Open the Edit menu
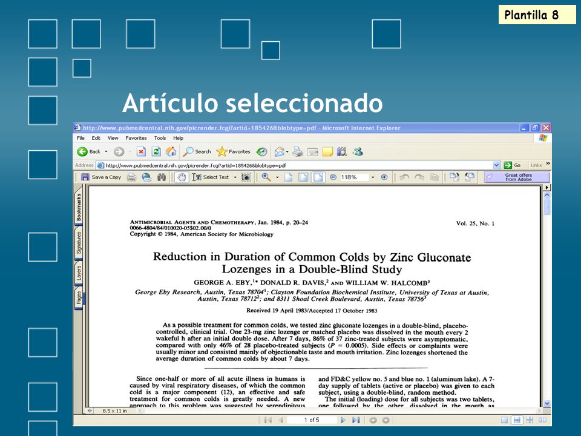This screenshot has width=581, height=436. pyautogui.click(x=96, y=138)
